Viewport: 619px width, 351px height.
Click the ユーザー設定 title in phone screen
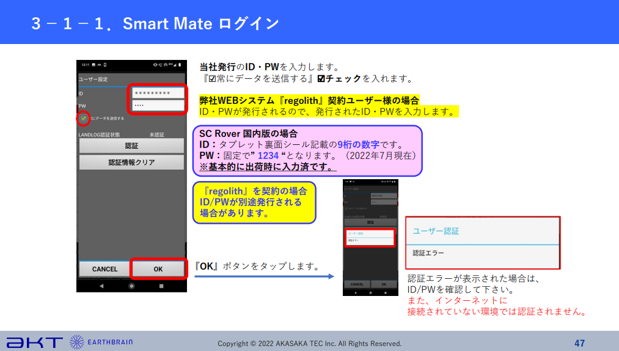tap(93, 79)
